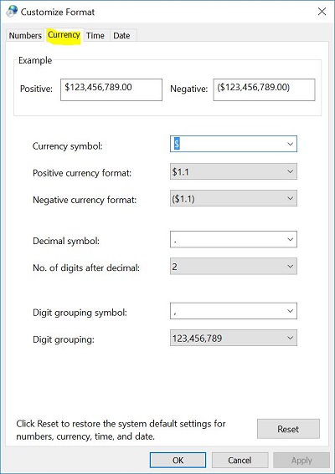Go to the Date tab
This screenshot has width=335, height=474.
pyautogui.click(x=121, y=35)
